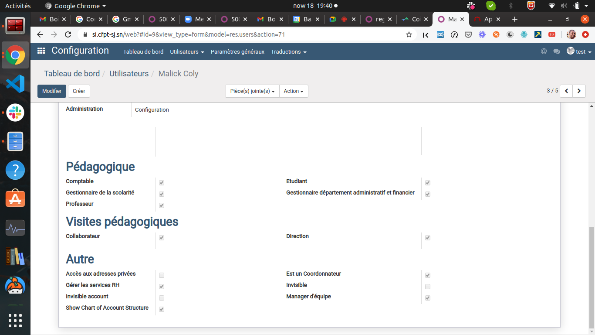This screenshot has width=595, height=335.
Task: Click the @ mentions icon
Action: tap(544, 51)
